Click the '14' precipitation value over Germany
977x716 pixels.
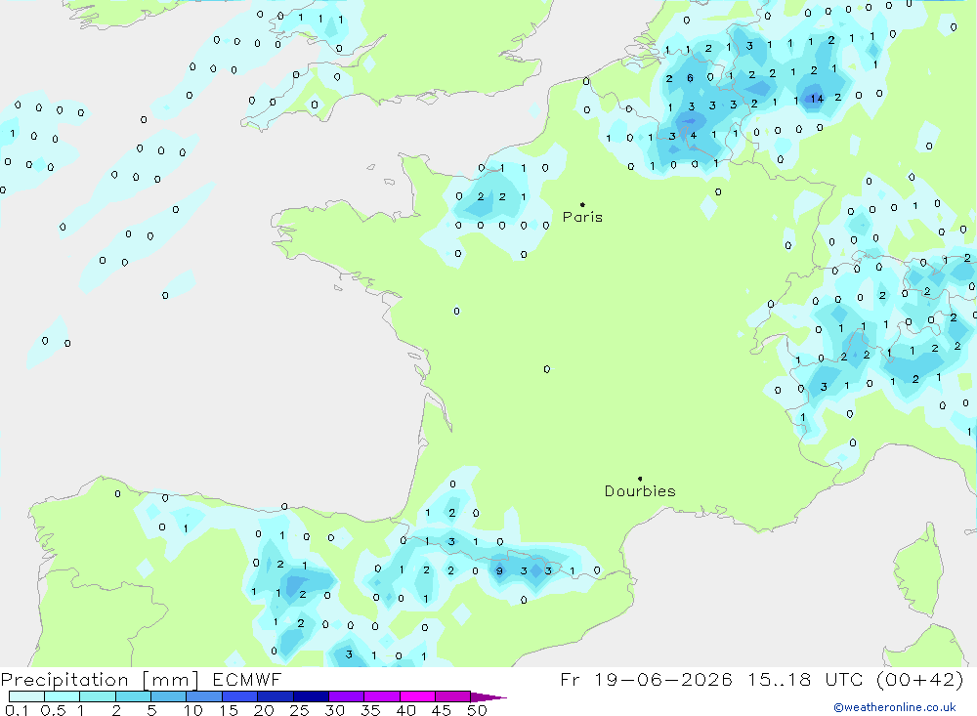pyautogui.click(x=817, y=98)
